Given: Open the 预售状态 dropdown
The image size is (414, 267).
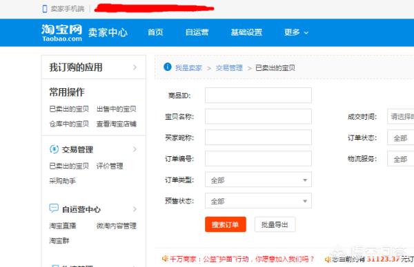Looking at the screenshot, I should tap(258, 201).
